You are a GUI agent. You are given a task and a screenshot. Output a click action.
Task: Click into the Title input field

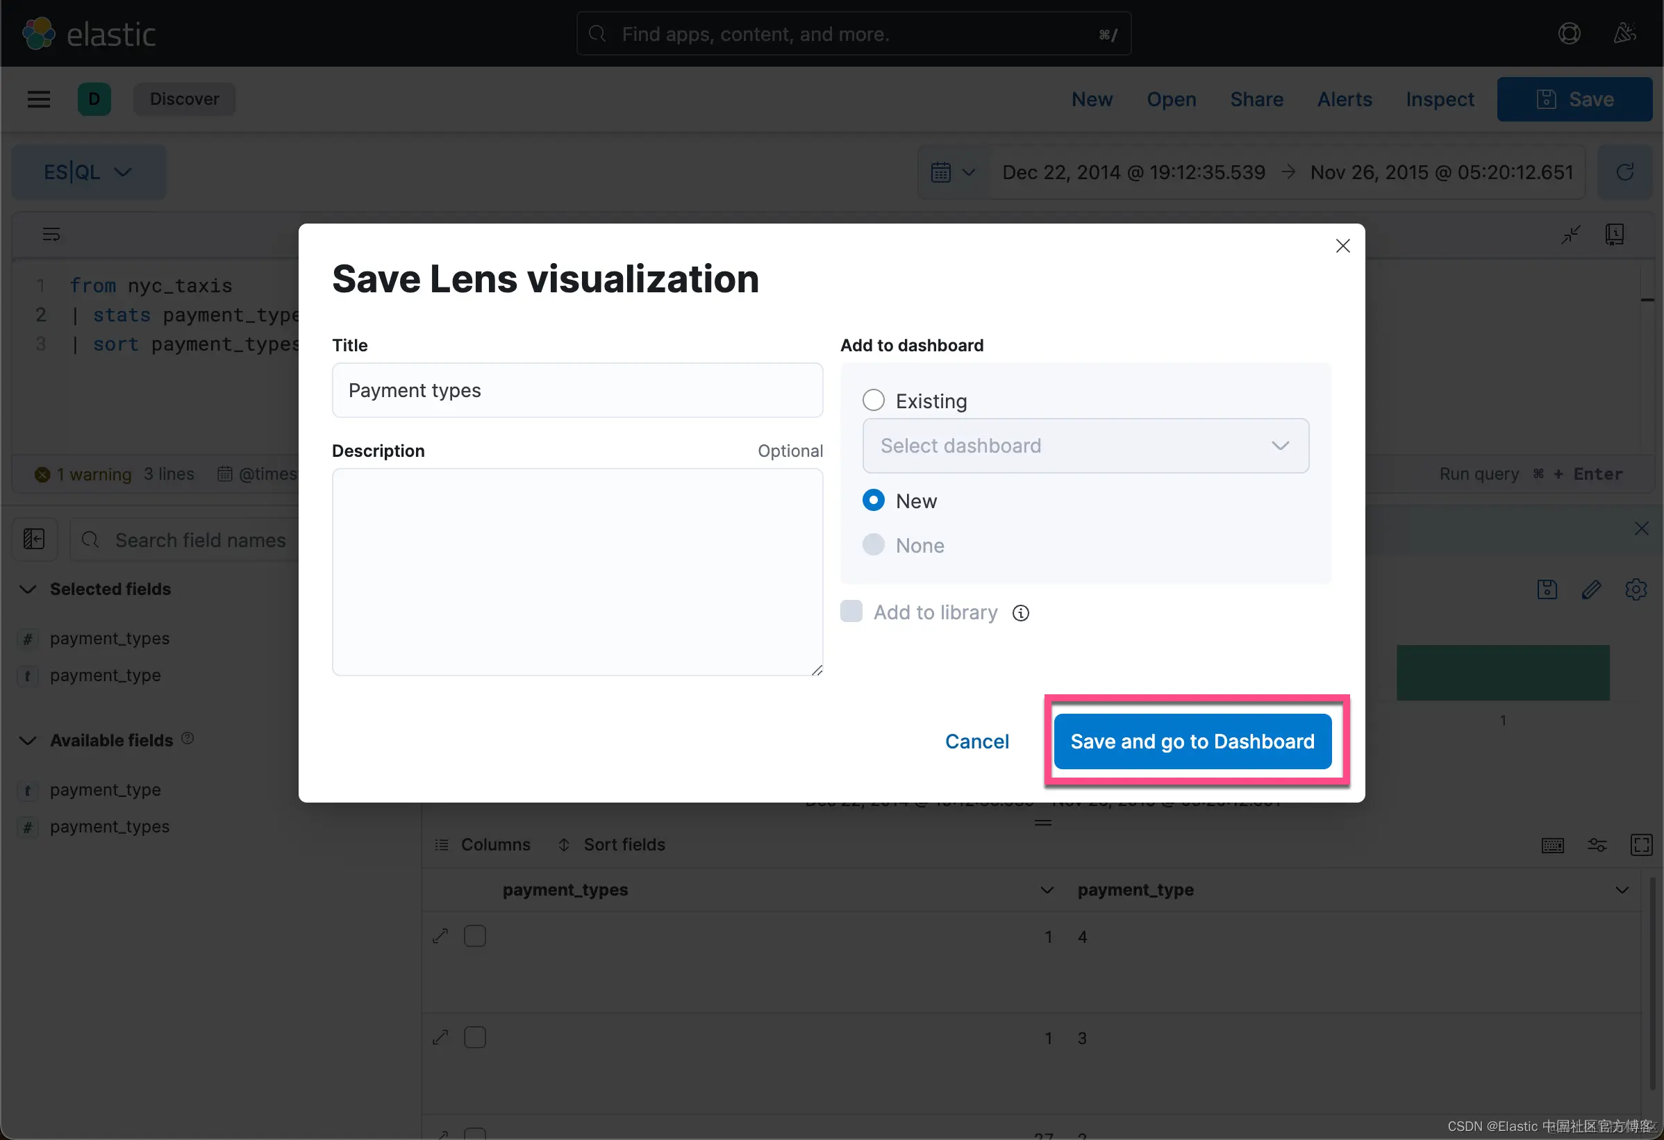tap(576, 391)
